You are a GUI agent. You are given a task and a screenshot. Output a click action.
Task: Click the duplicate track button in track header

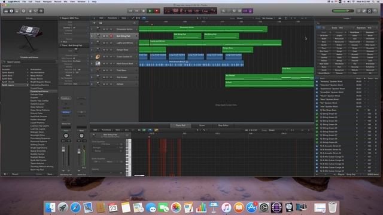click(100, 23)
